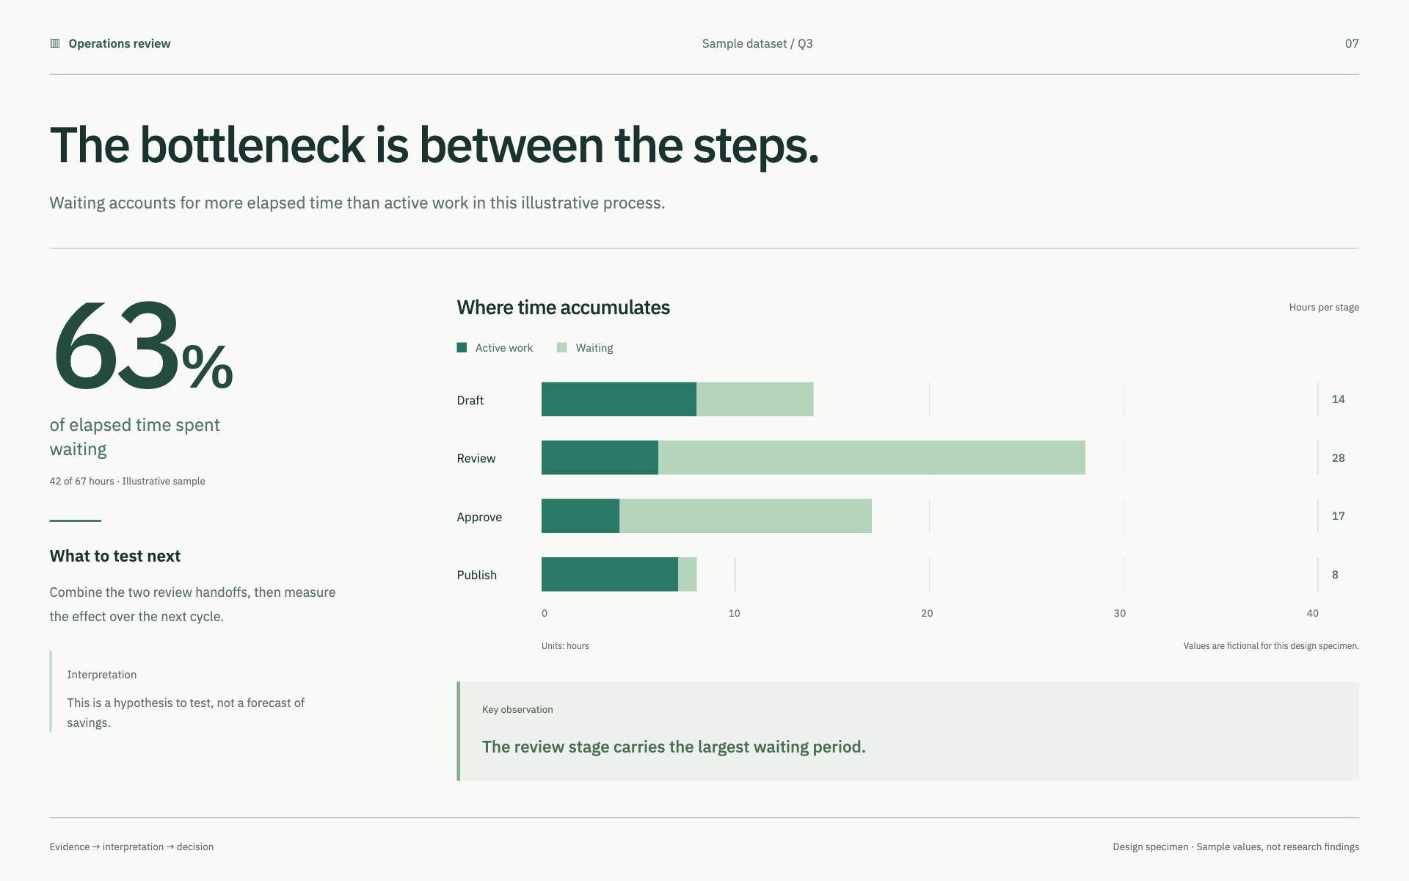Click the dark active-work segment of the Publish bar

pyautogui.click(x=610, y=574)
